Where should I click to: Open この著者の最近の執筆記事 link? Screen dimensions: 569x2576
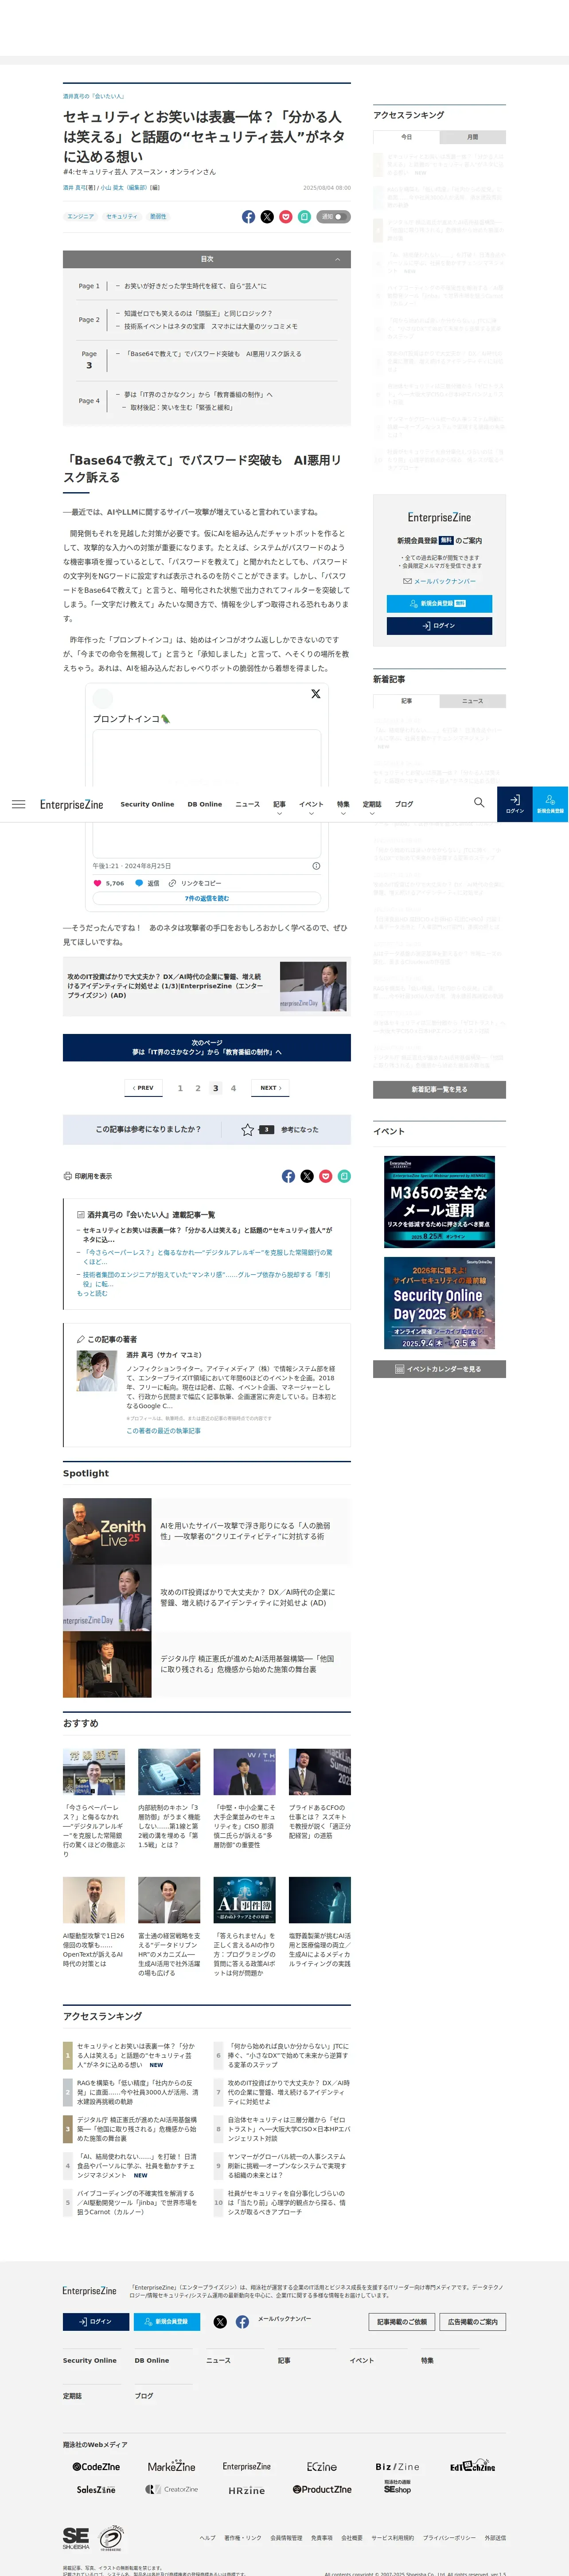point(163,1431)
